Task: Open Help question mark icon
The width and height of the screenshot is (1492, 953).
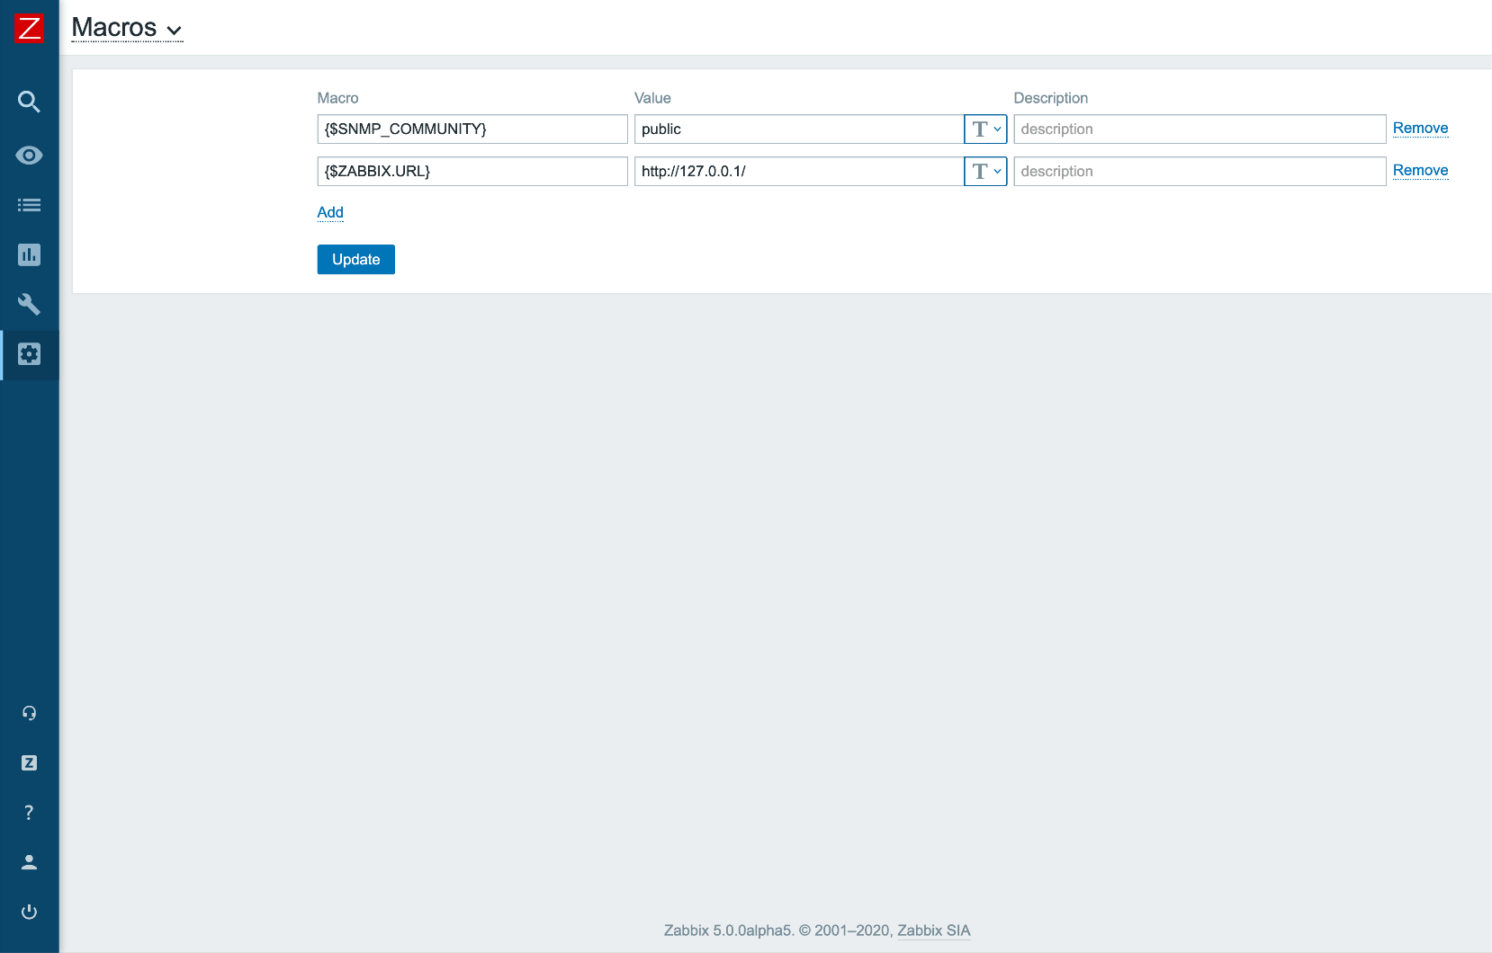Action: (29, 813)
